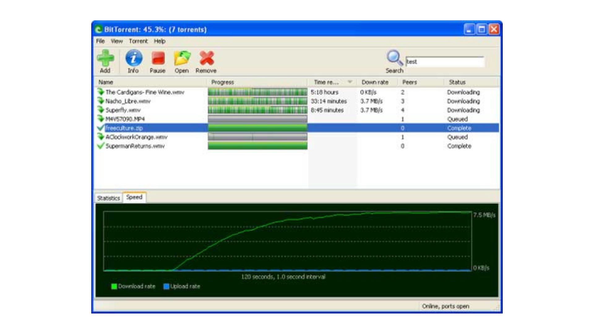This screenshot has width=594, height=334.
Task: Open the Help menu
Action: [x=160, y=41]
